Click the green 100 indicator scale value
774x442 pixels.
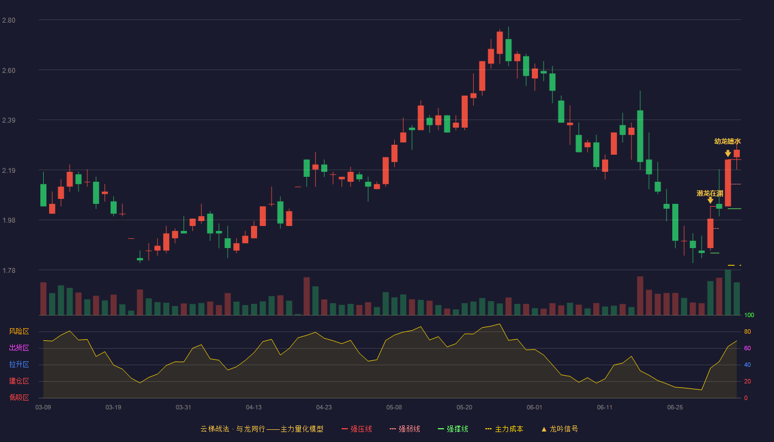[x=749, y=315]
